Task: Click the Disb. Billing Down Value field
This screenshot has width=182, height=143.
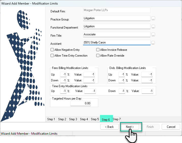Action: (147, 80)
